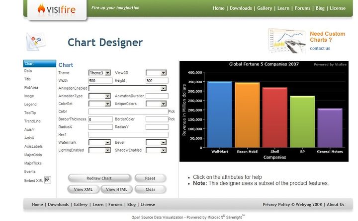Screen dimensions: 358x221
Task: Click the About Us footer link
Action: point(336,204)
